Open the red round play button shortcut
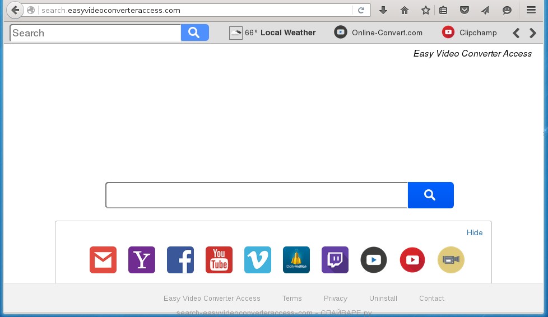Image resolution: width=548 pixels, height=317 pixels. coord(412,260)
